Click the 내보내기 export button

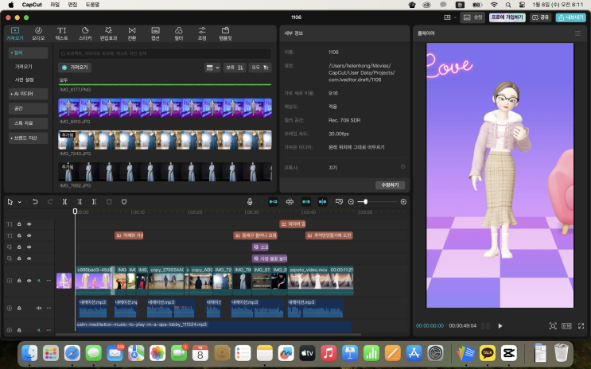coord(571,17)
